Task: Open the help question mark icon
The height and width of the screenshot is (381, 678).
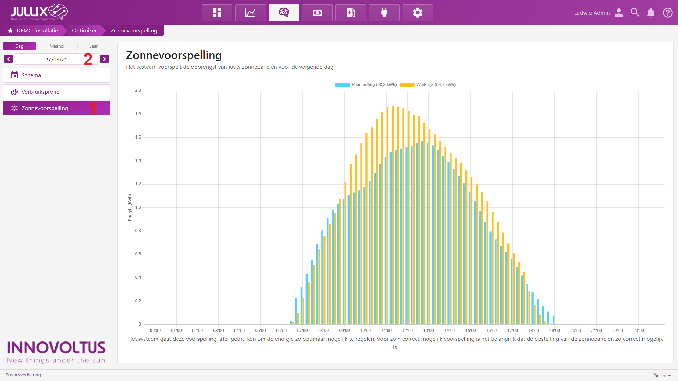Action: [x=667, y=13]
